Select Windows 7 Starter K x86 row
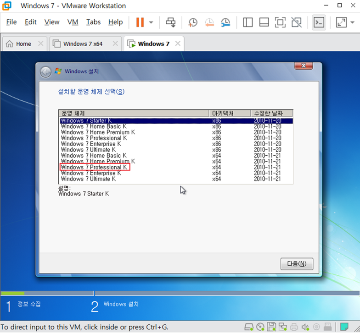Image resolution: width=360 pixels, height=333 pixels. (x=176, y=121)
